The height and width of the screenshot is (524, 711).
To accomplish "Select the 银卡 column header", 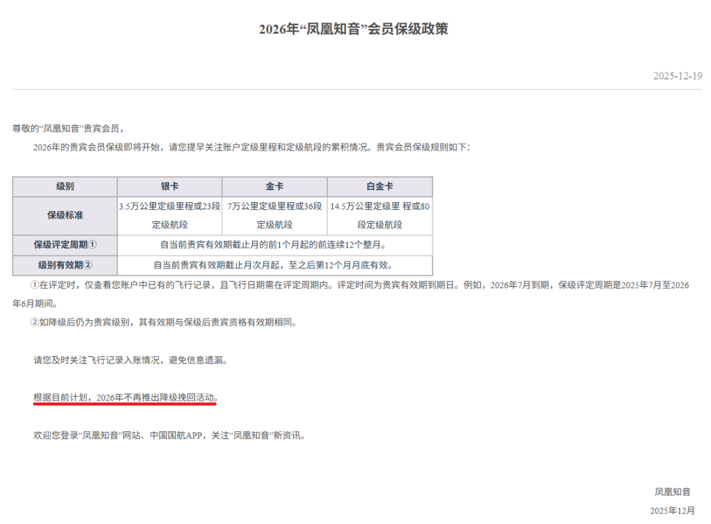I will [x=169, y=186].
